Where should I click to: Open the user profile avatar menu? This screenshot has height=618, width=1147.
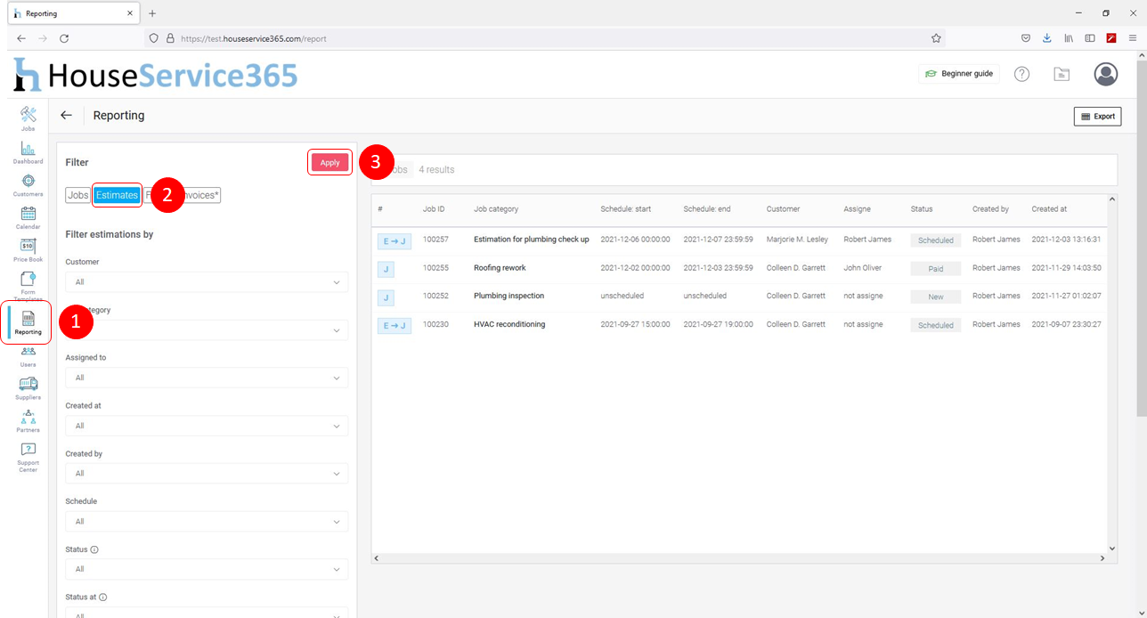[1105, 74]
